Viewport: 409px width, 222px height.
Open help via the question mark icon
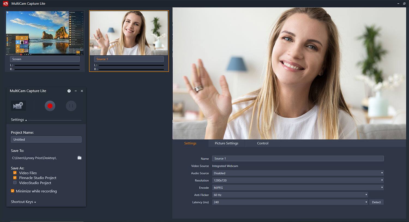click(x=69, y=91)
